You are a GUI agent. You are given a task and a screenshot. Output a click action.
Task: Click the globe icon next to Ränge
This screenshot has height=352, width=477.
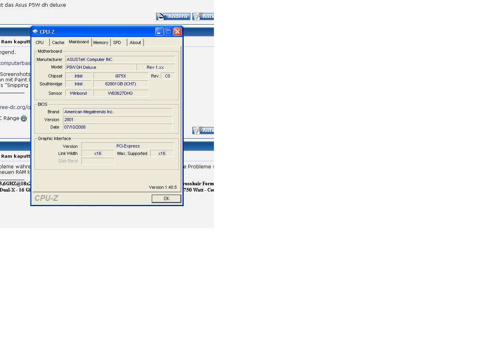coord(24,118)
